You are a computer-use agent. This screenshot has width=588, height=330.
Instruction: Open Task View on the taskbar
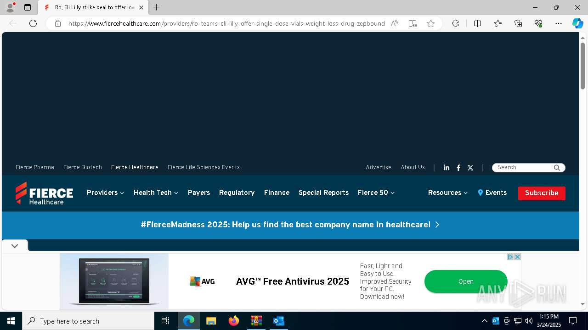pyautogui.click(x=165, y=321)
